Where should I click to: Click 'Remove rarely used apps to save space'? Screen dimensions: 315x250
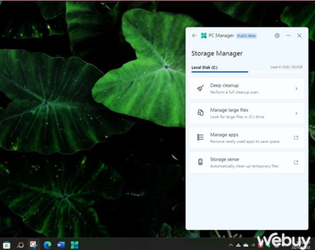[245, 141]
